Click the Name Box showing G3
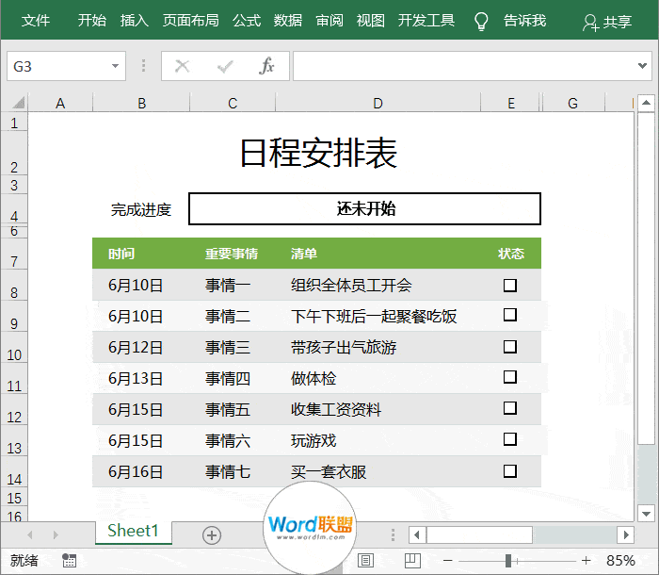The width and height of the screenshot is (659, 575). click(x=58, y=66)
